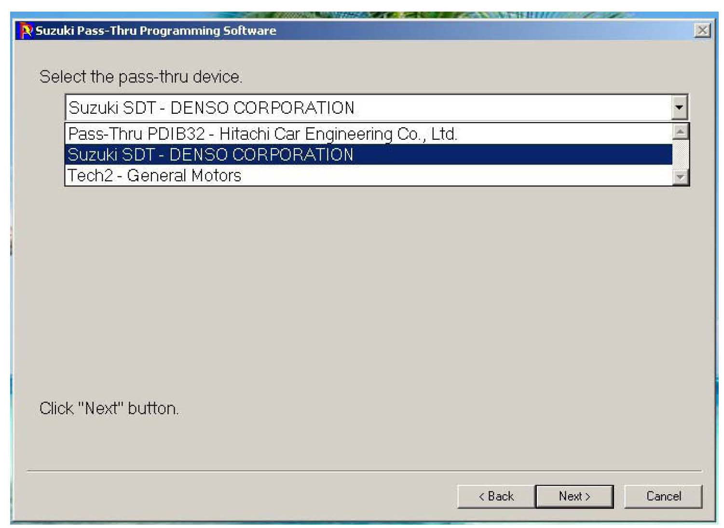This screenshot has height=528, width=724.
Task: Select Pass-Thru PDIB32 Hitachi Car Engineering
Action: [263, 134]
